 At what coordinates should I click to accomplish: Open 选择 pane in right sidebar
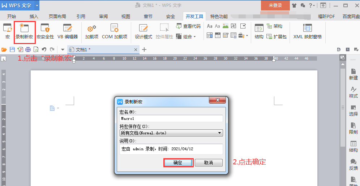click(x=353, y=110)
